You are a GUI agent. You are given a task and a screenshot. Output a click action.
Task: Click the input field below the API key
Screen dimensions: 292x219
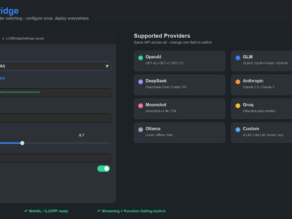pyautogui.click(x=55, y=118)
